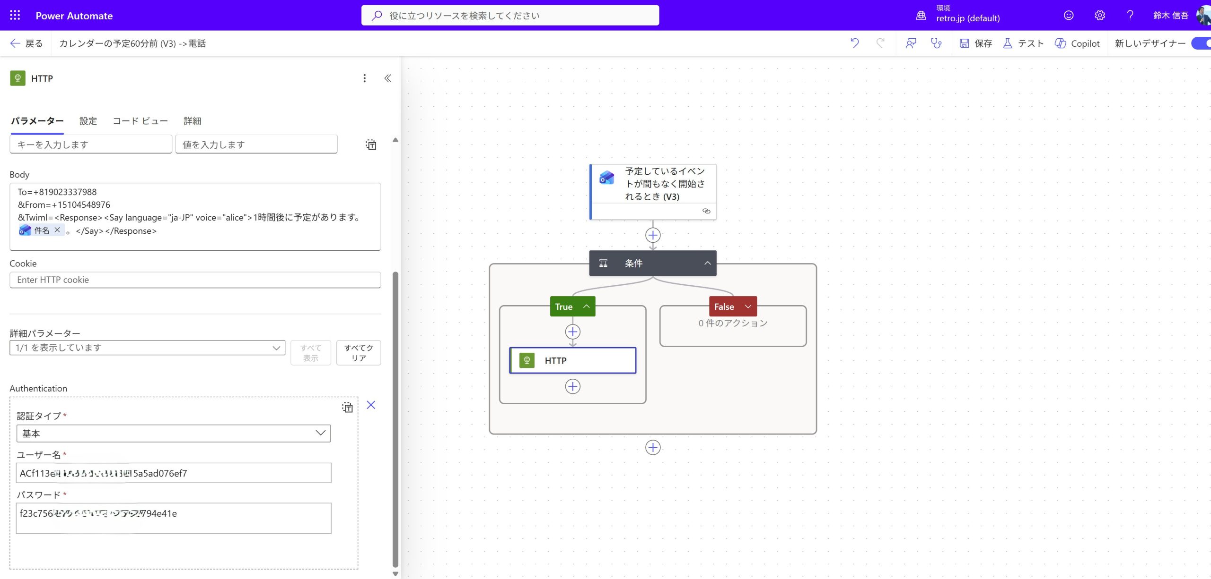Click the send feedback person icon
The width and height of the screenshot is (1211, 579).
click(x=911, y=43)
